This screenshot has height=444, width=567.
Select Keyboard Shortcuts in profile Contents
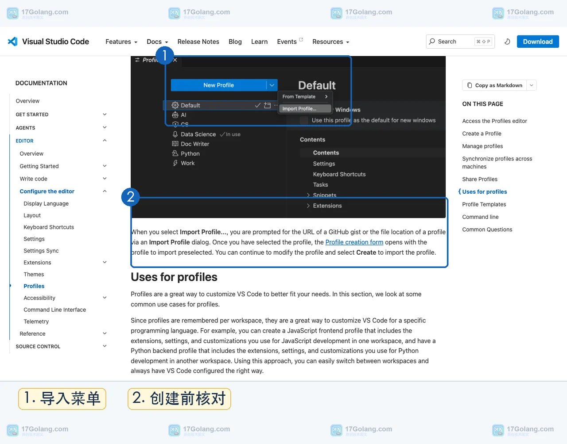[339, 174]
